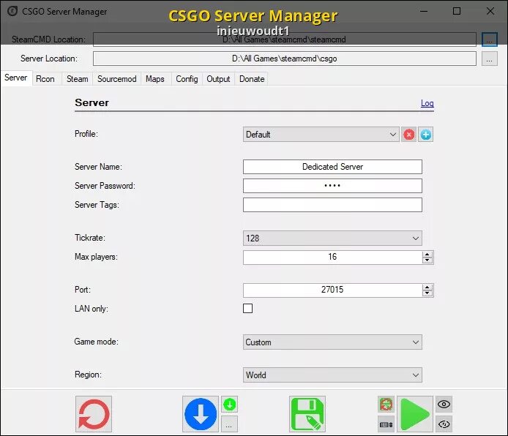
Task: View the Output tab
Action: pyautogui.click(x=218, y=79)
